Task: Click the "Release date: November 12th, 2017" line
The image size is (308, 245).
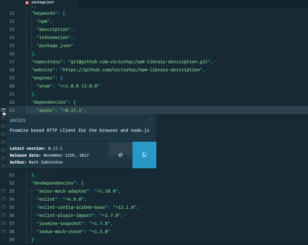Action: pyautogui.click(x=49, y=155)
